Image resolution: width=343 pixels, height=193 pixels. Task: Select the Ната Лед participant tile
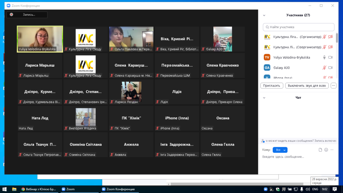pyautogui.click(x=40, y=118)
